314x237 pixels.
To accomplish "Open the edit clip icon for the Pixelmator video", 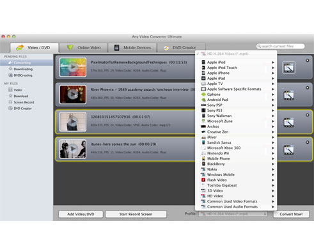I will [288, 68].
